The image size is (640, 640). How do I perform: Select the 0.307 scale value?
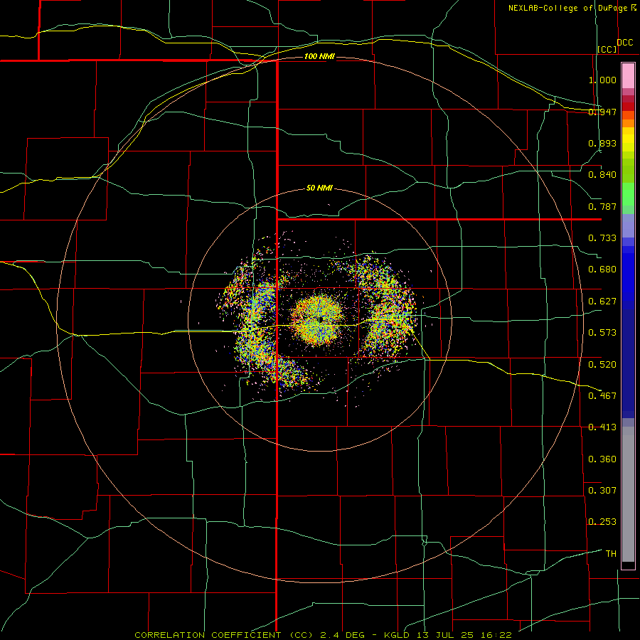[x=602, y=490]
